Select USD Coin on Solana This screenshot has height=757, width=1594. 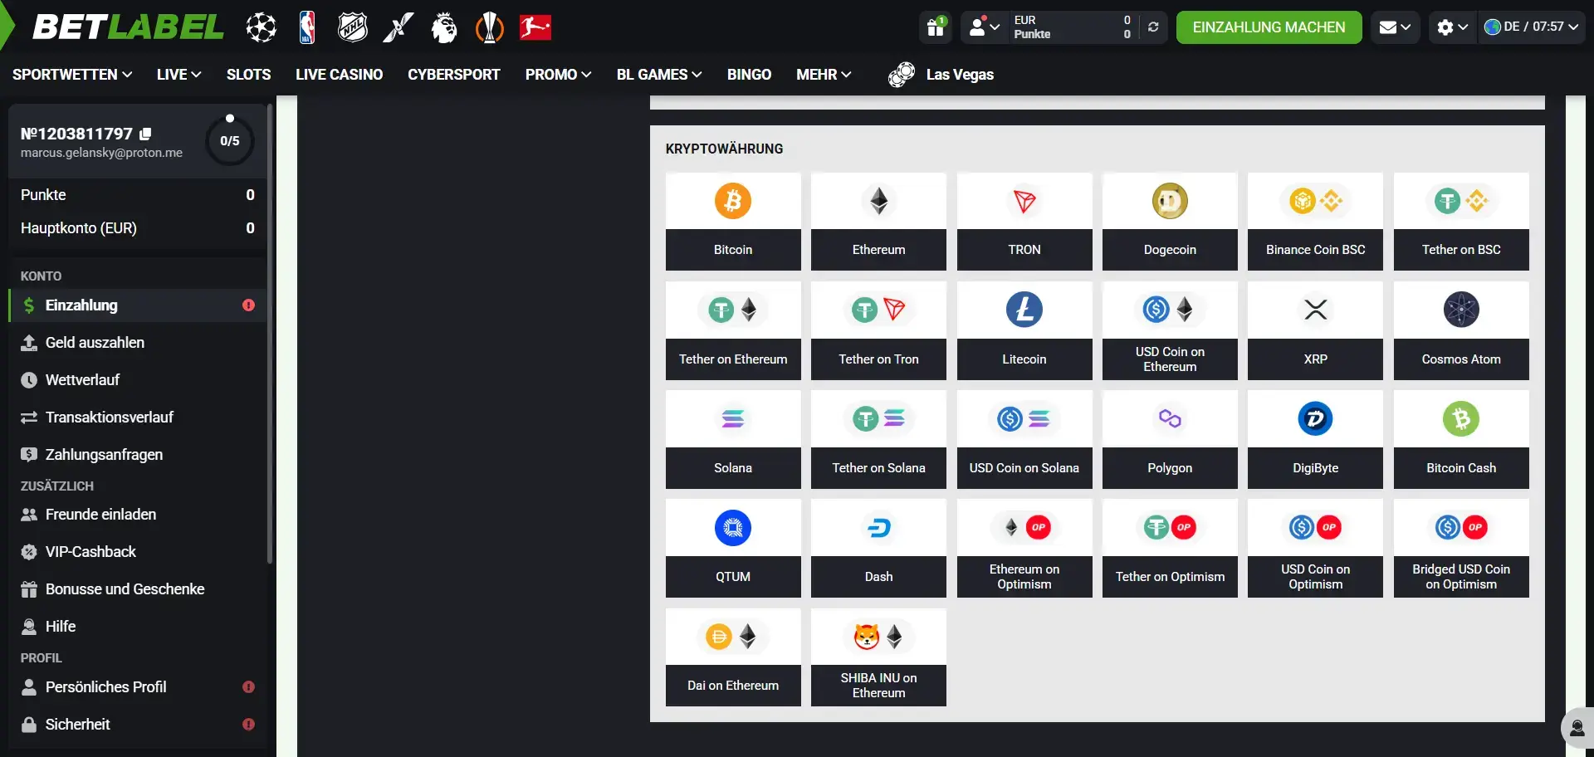[1024, 439]
